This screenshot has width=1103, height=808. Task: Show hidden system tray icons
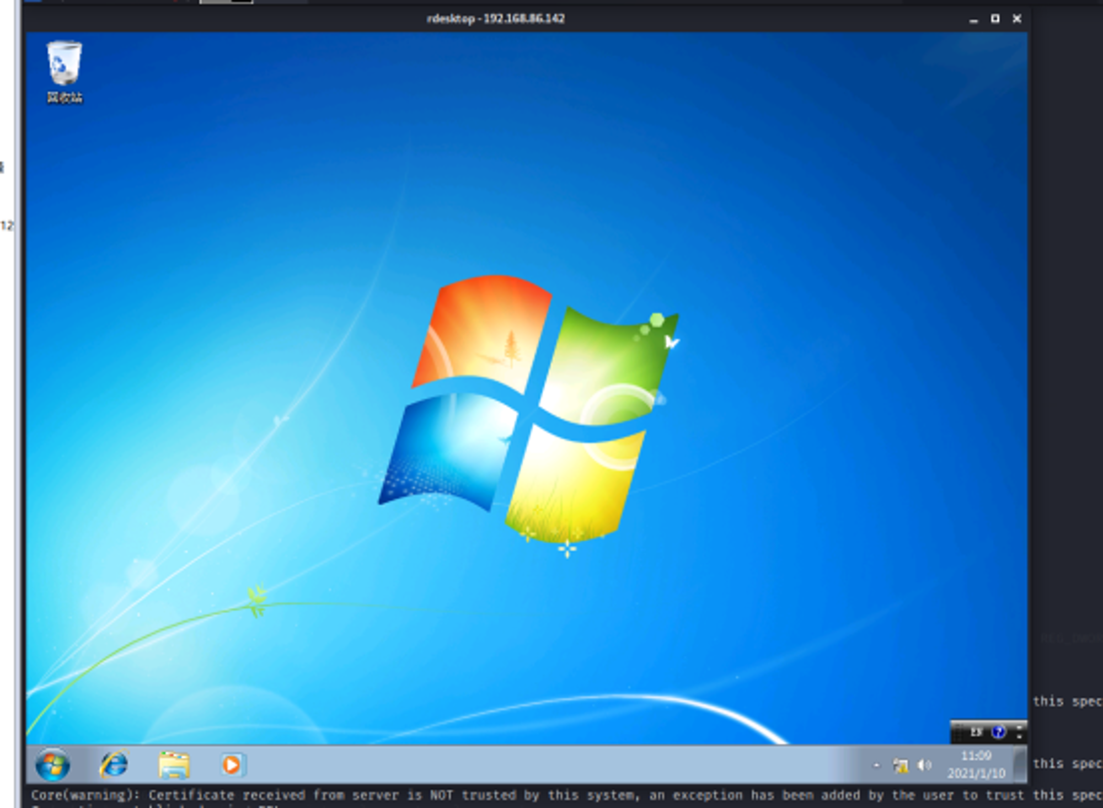(x=876, y=766)
